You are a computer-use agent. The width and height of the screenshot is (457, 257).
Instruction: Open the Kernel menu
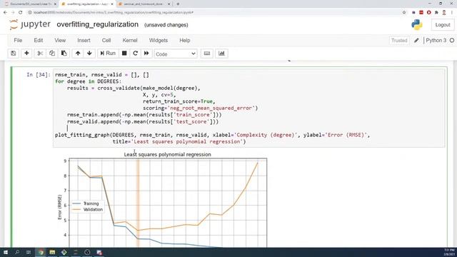(130, 40)
